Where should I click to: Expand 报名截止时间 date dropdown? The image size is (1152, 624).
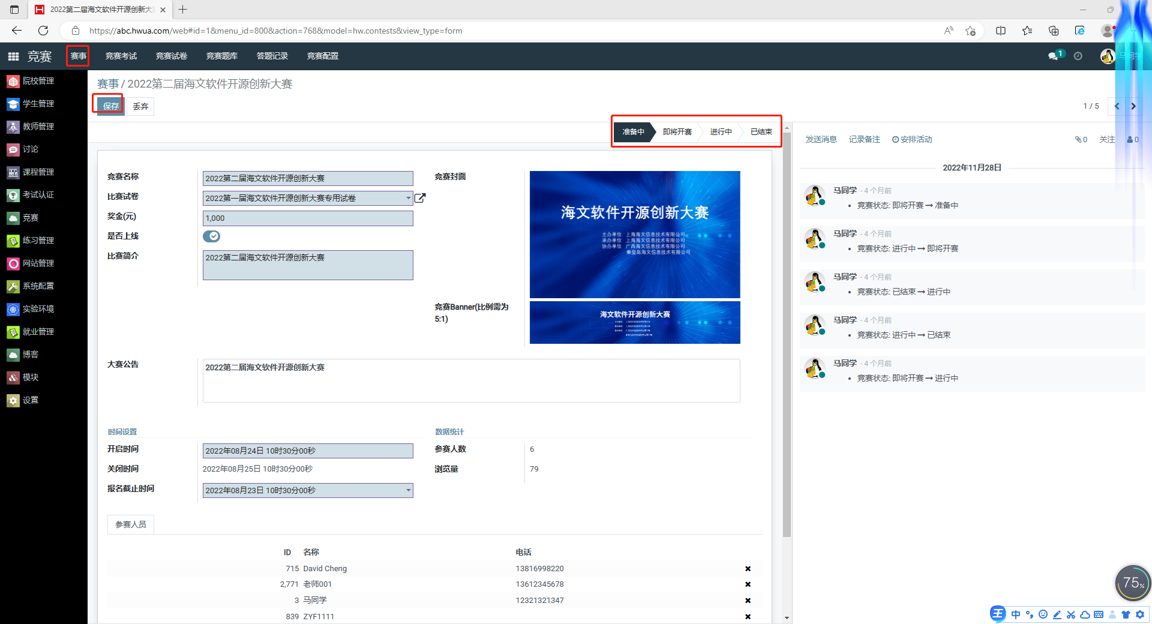click(409, 490)
